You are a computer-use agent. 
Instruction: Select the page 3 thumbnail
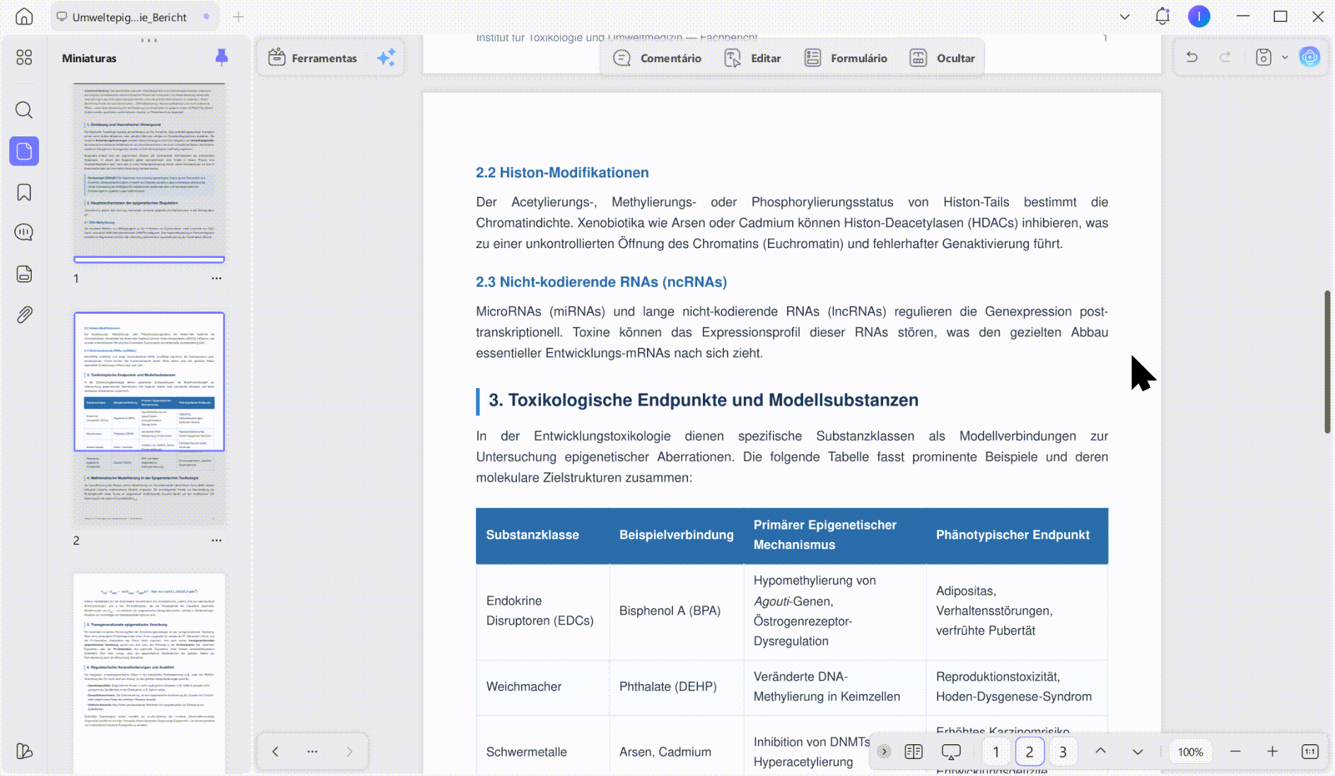tap(149, 673)
